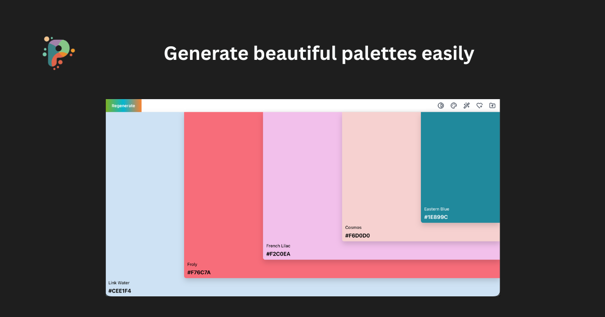Copy hex code #1E899C
The width and height of the screenshot is (605, 317).
pos(436,217)
